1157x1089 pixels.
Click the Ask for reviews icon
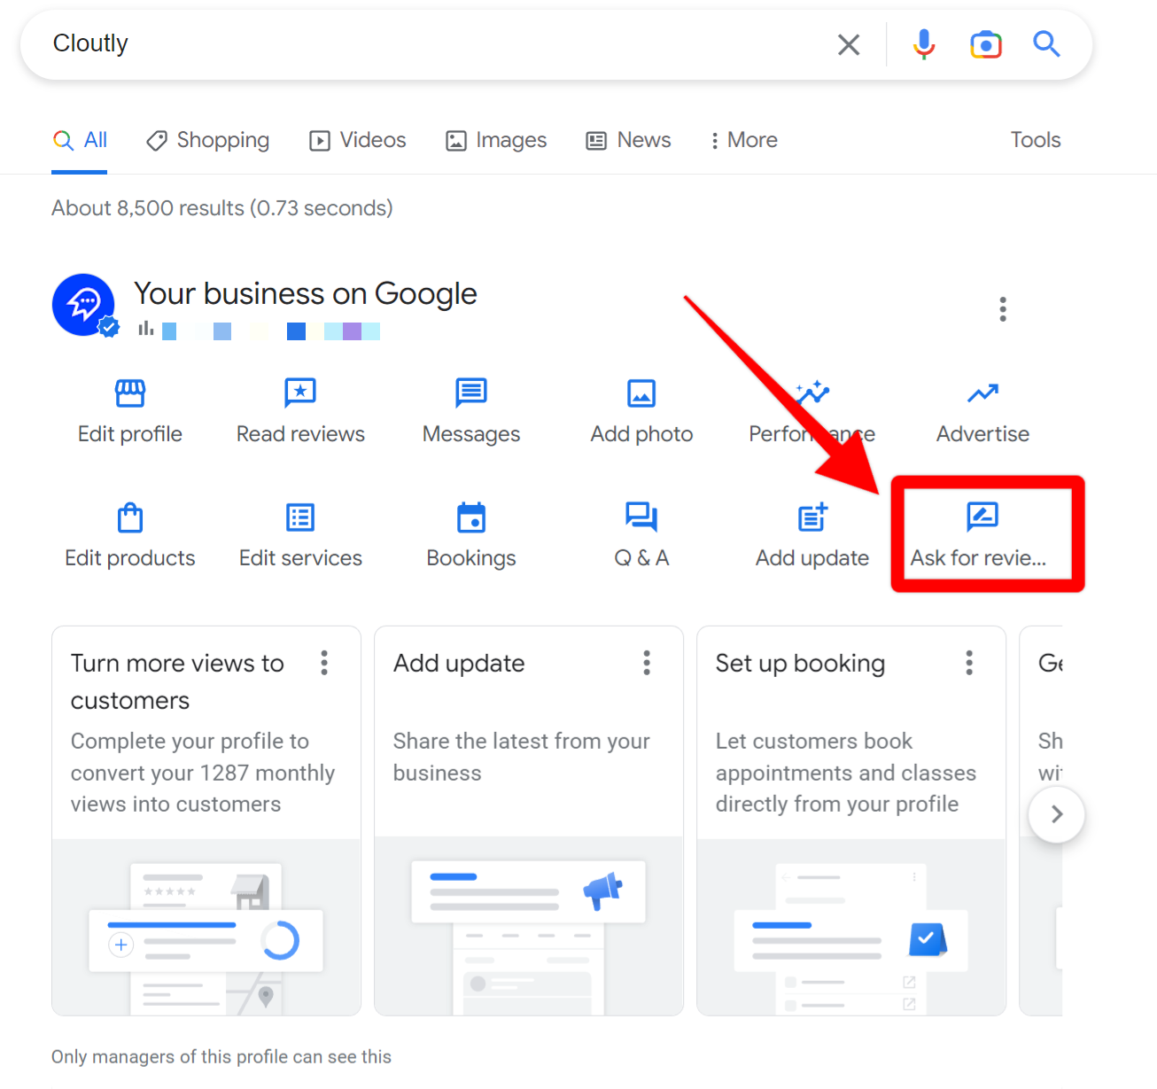click(982, 517)
